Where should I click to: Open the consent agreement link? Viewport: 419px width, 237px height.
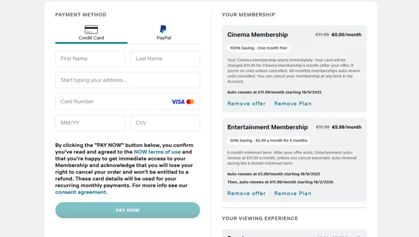(x=81, y=192)
